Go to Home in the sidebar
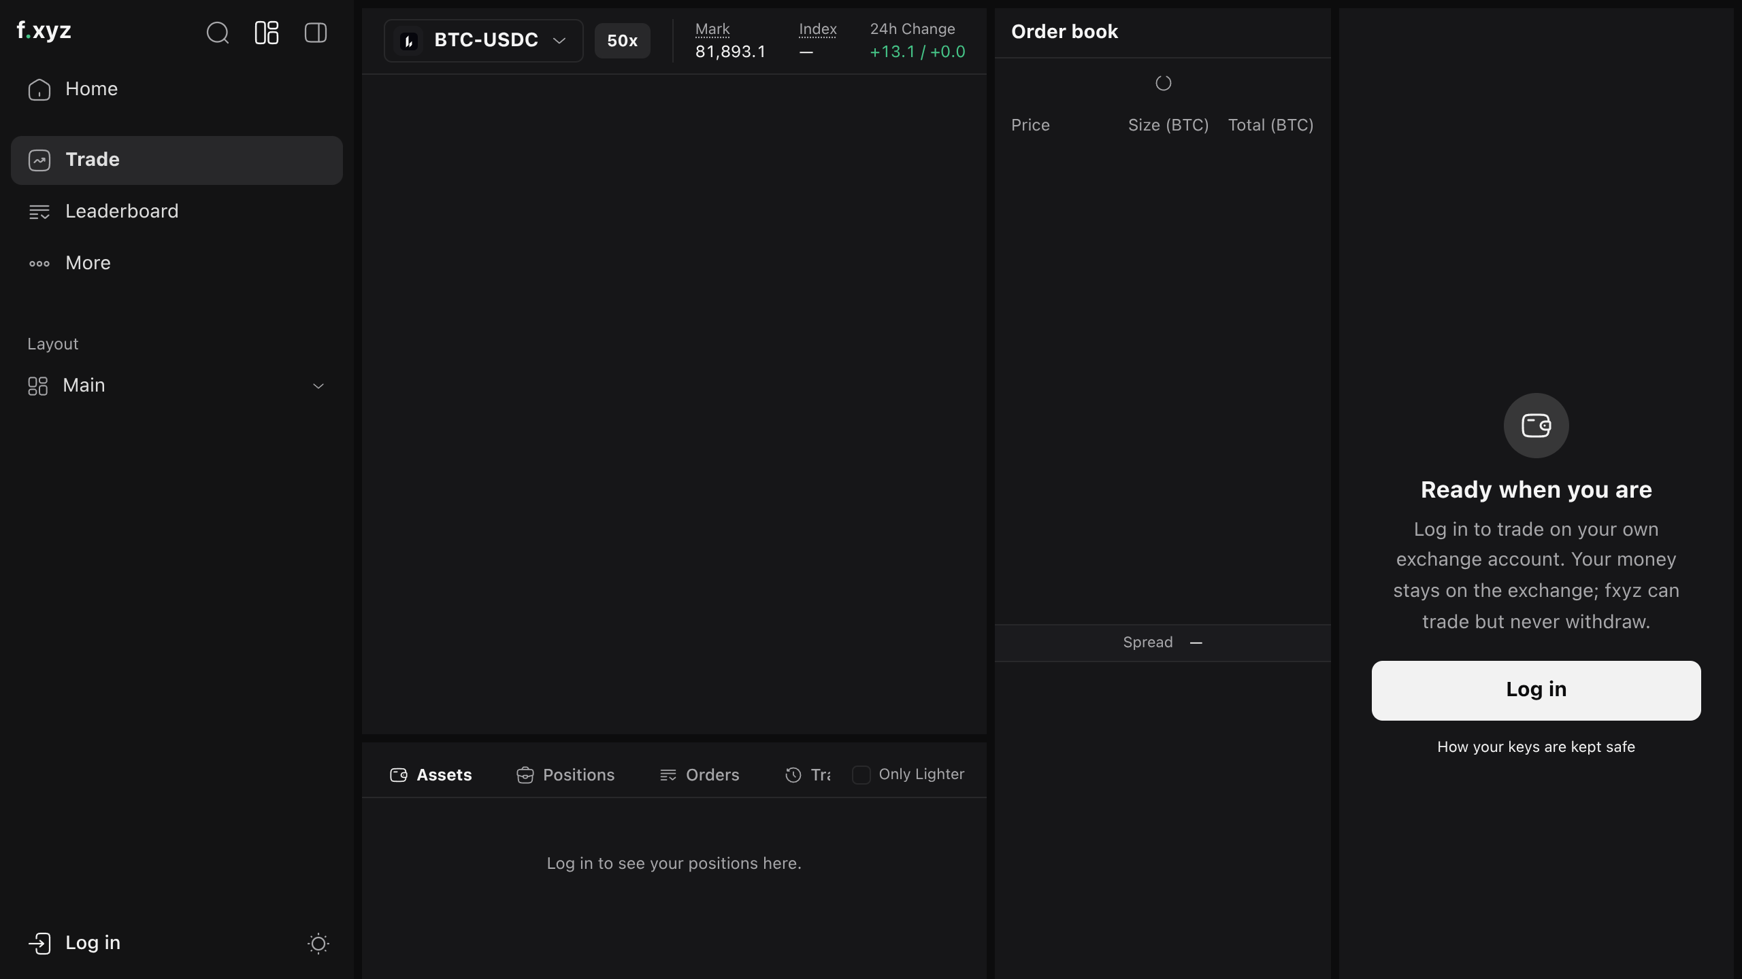 (x=177, y=89)
